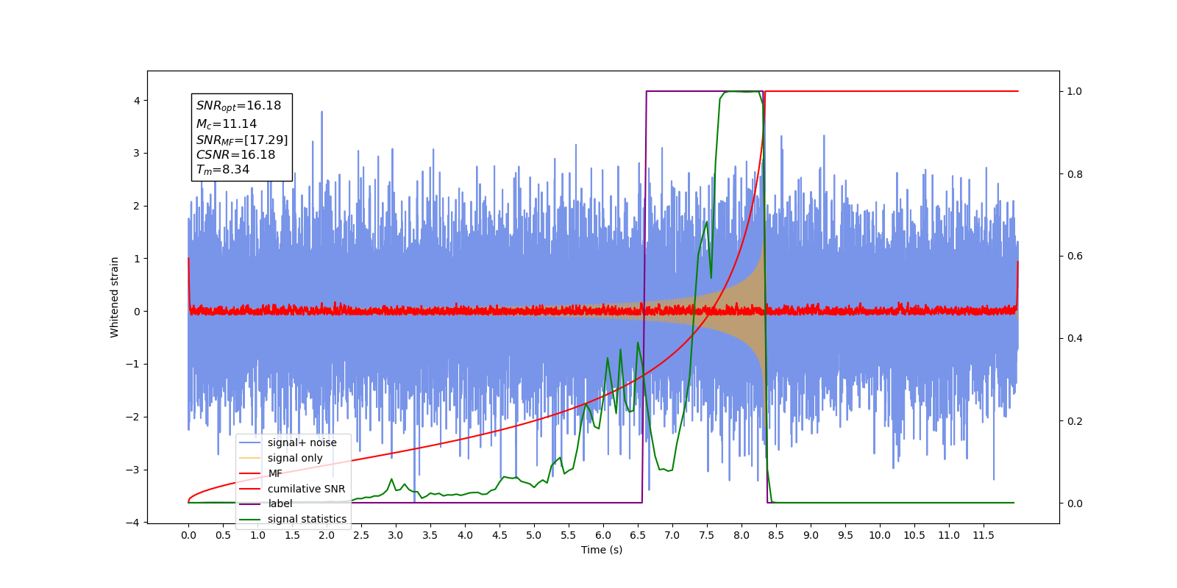Click the left y-axis tick label 1
Screen dimensions: 1177x588
137,259
